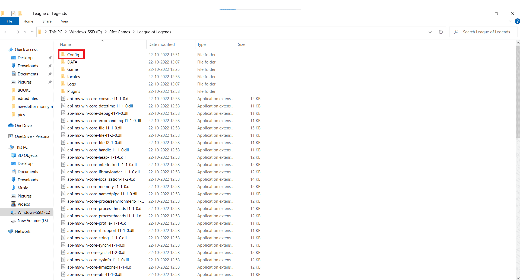
Task: Click the Network icon in sidebar
Action: pyautogui.click(x=11, y=231)
